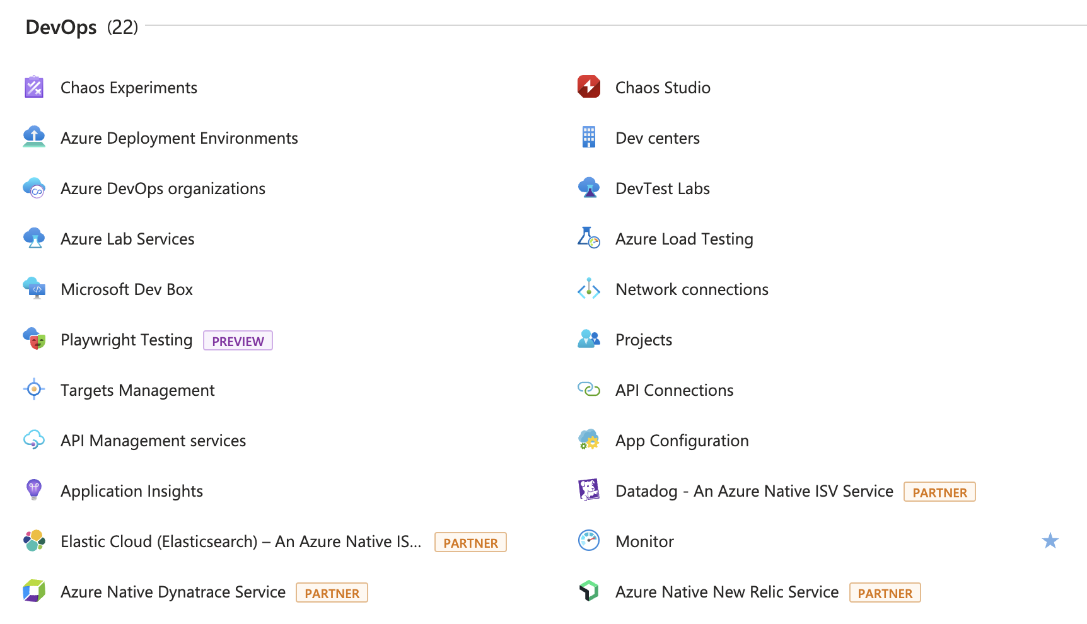Open Chaos Studio service
Viewport: 1087px width, 624px height.
[x=663, y=88]
